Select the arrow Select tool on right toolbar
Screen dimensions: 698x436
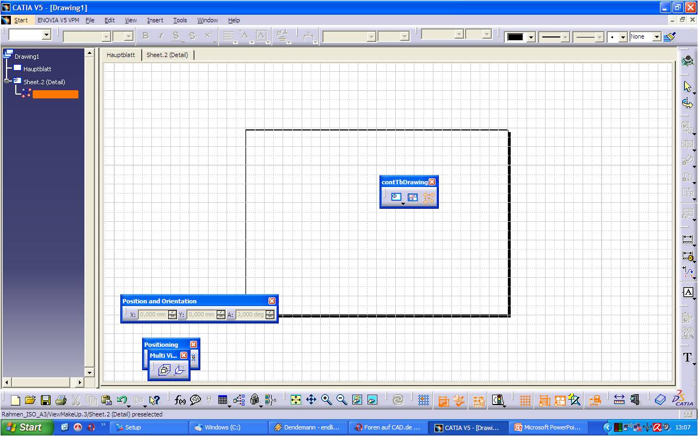click(x=688, y=86)
